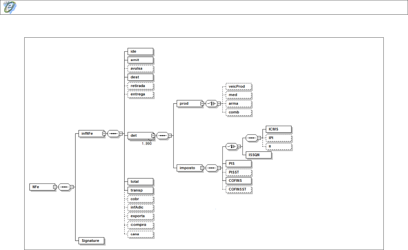
Task: Collapse the minus box after the imposto choice compositor
Action: pyautogui.click(x=239, y=147)
